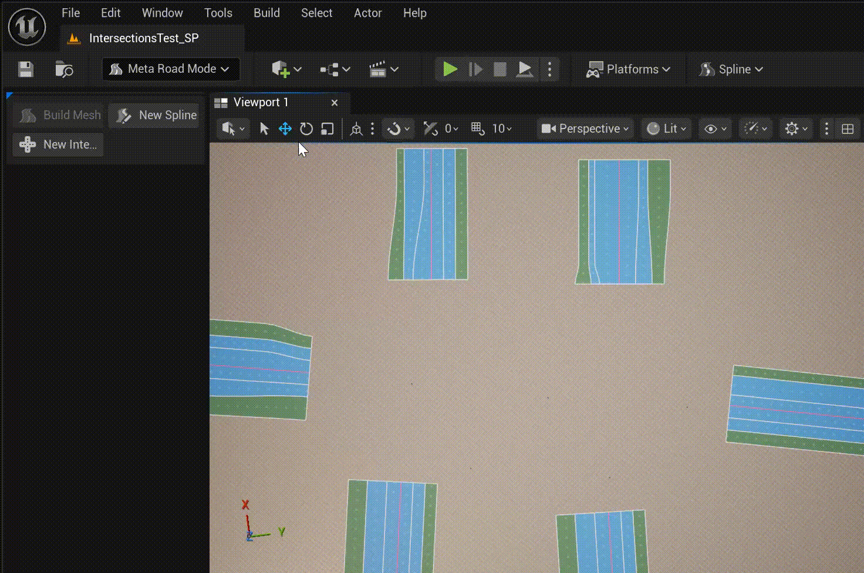Expand the quick add content arrow
This screenshot has width=864, height=573.
[x=298, y=69]
